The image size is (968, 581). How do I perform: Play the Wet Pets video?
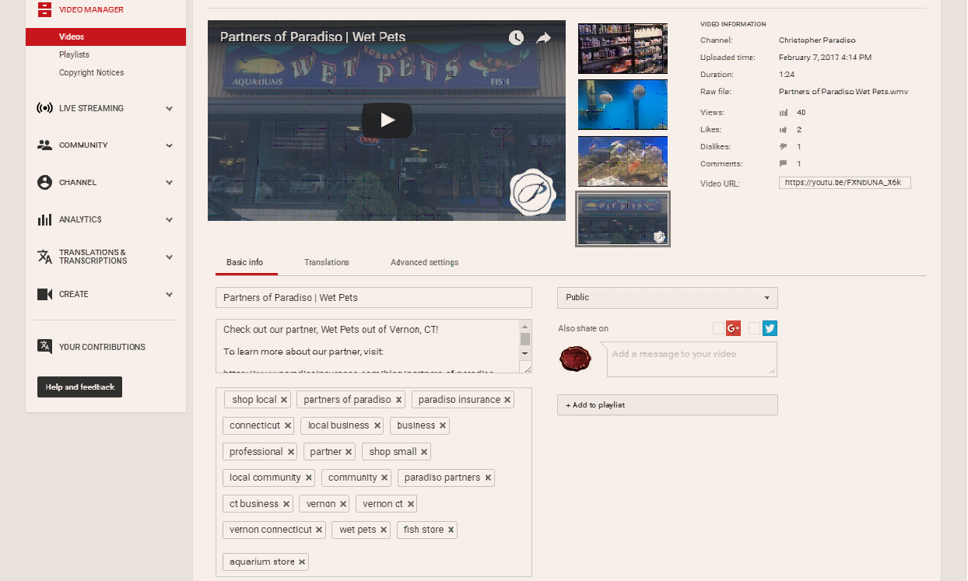[387, 121]
